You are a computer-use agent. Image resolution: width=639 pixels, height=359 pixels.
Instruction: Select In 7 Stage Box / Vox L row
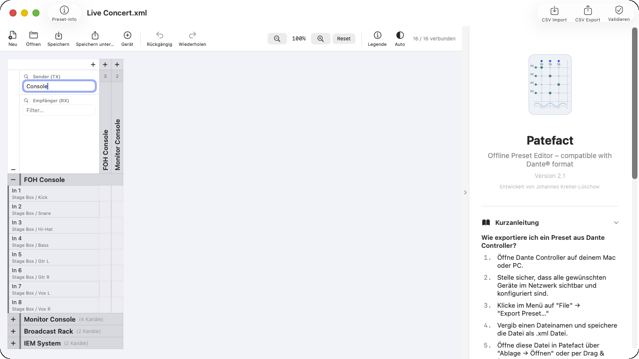tap(54, 289)
